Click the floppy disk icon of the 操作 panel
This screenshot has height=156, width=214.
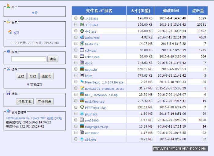(8, 93)
